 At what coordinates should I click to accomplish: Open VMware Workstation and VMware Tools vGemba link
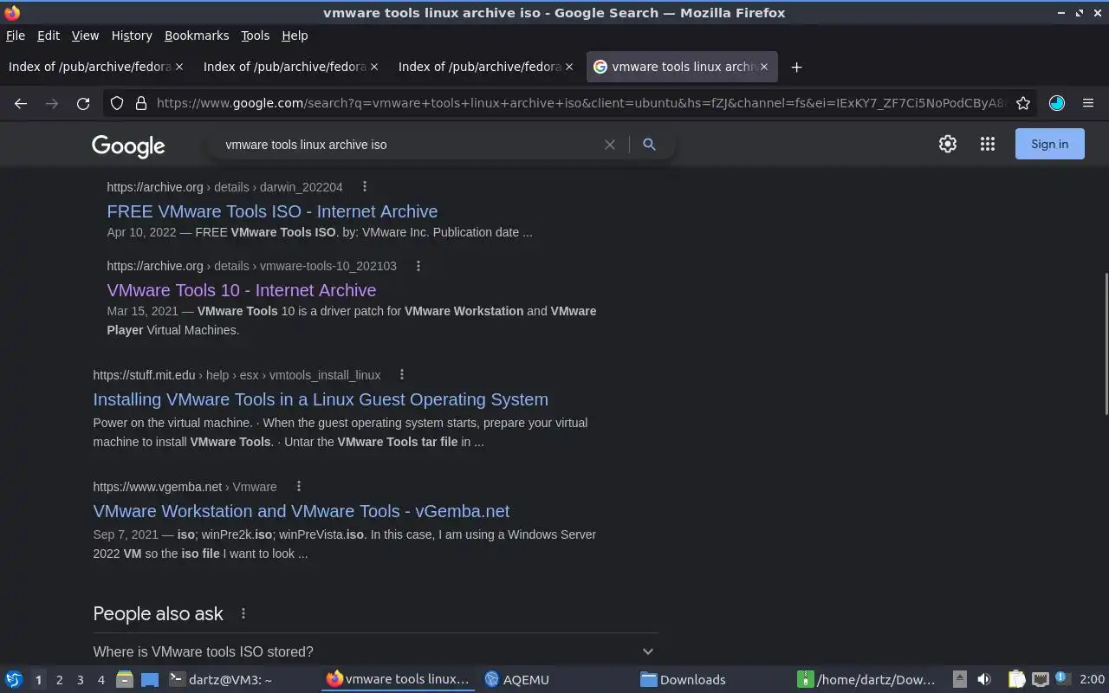302,511
